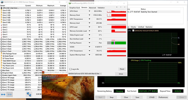
Task: Click clock icon beside Core 0 Clock
Action: [x=1, y=39]
